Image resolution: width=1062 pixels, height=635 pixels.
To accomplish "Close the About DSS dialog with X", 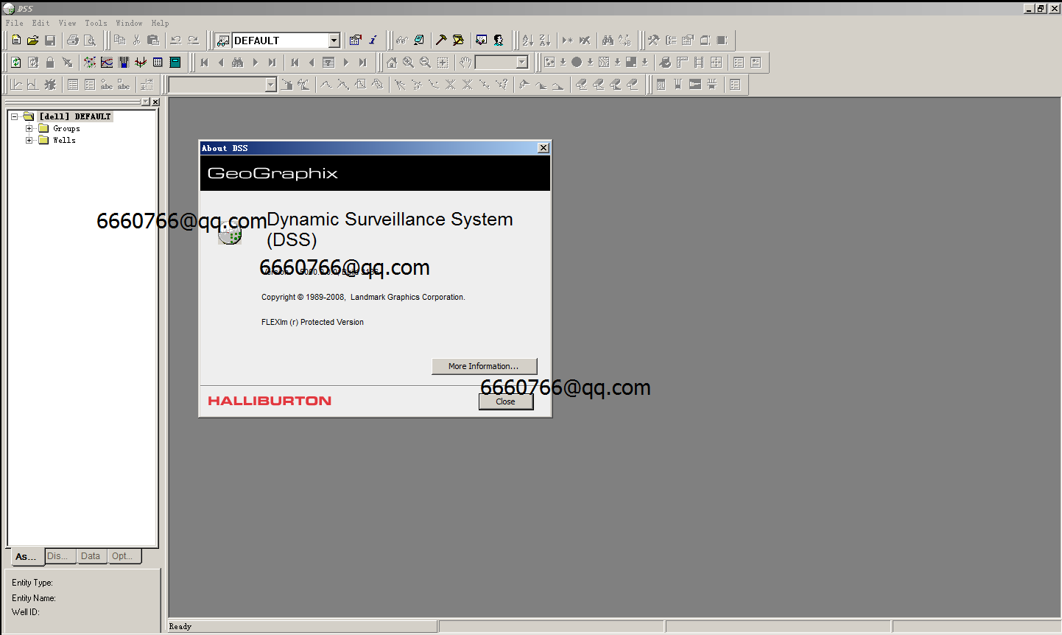I will click(544, 148).
